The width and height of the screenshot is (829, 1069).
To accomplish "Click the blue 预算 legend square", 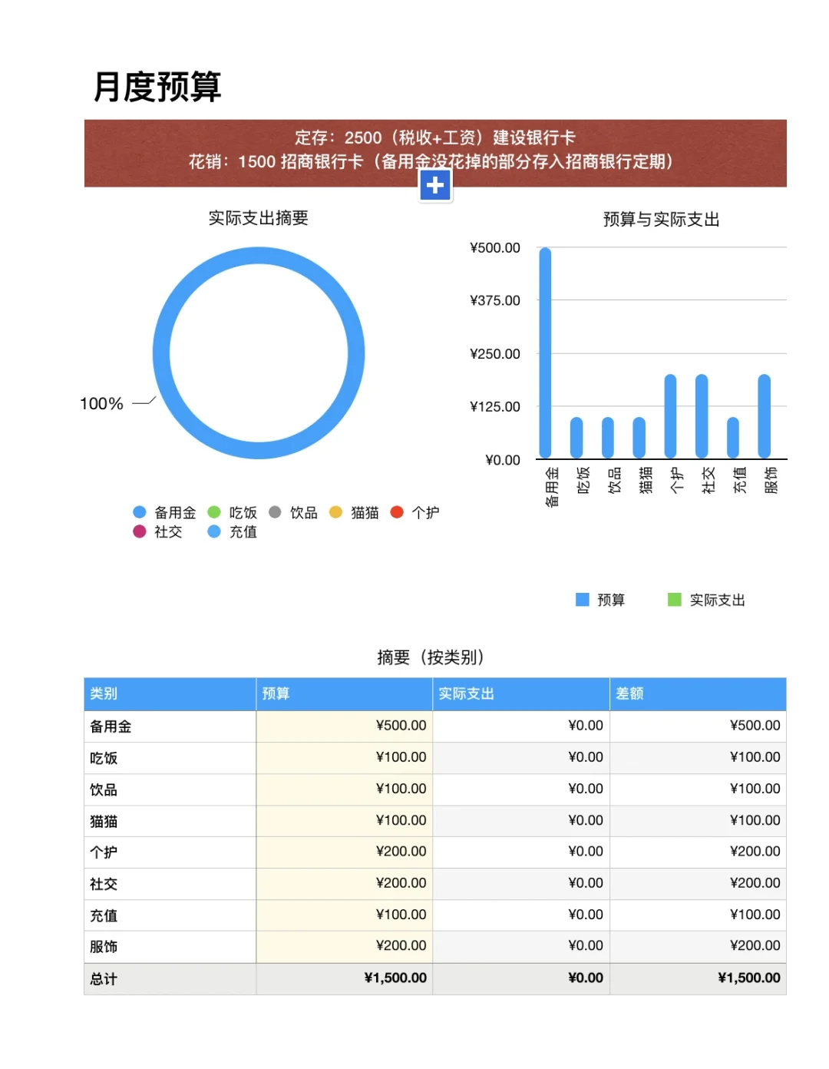I will (582, 600).
